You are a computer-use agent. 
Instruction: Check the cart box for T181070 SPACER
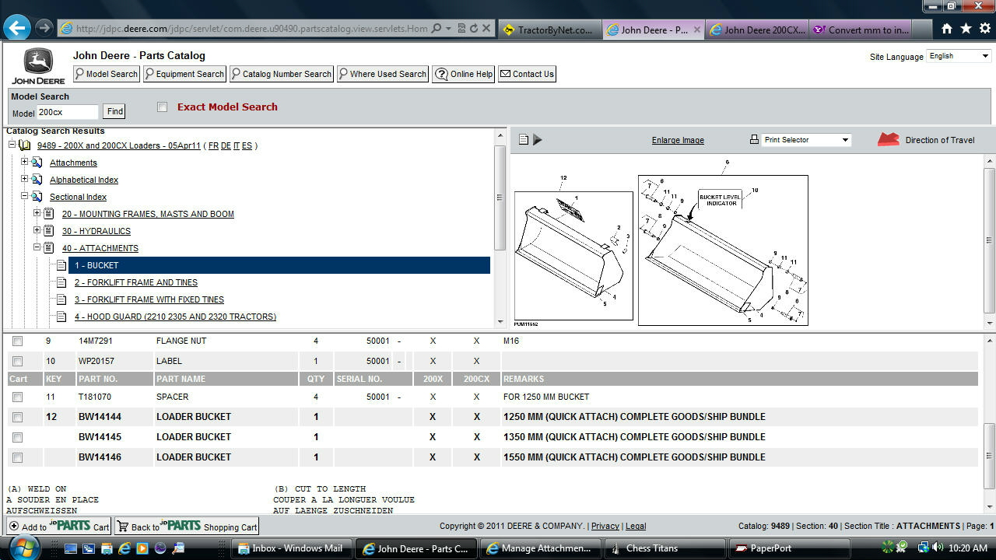coord(17,397)
